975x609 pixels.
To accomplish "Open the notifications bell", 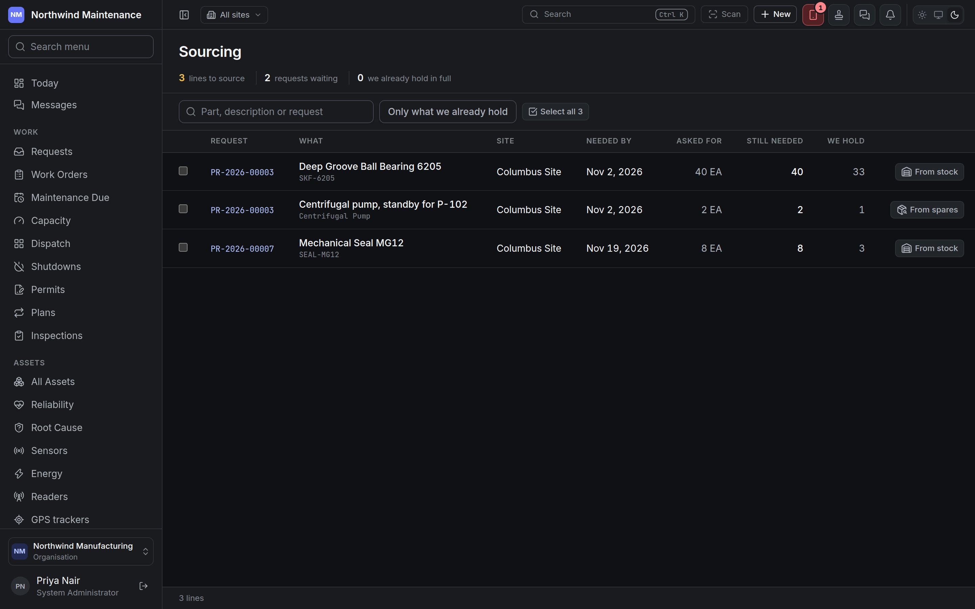I will [x=890, y=15].
